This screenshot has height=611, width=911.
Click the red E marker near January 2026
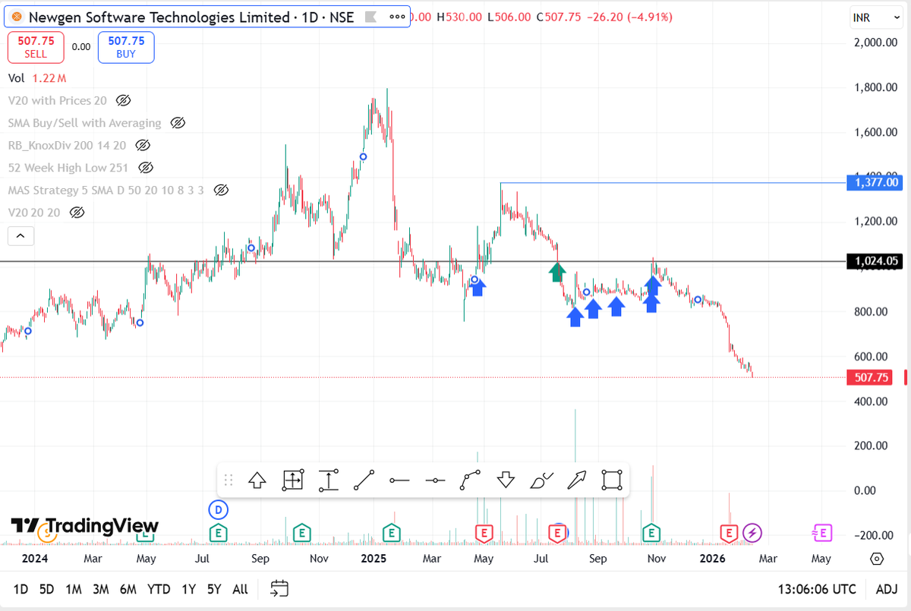point(730,533)
